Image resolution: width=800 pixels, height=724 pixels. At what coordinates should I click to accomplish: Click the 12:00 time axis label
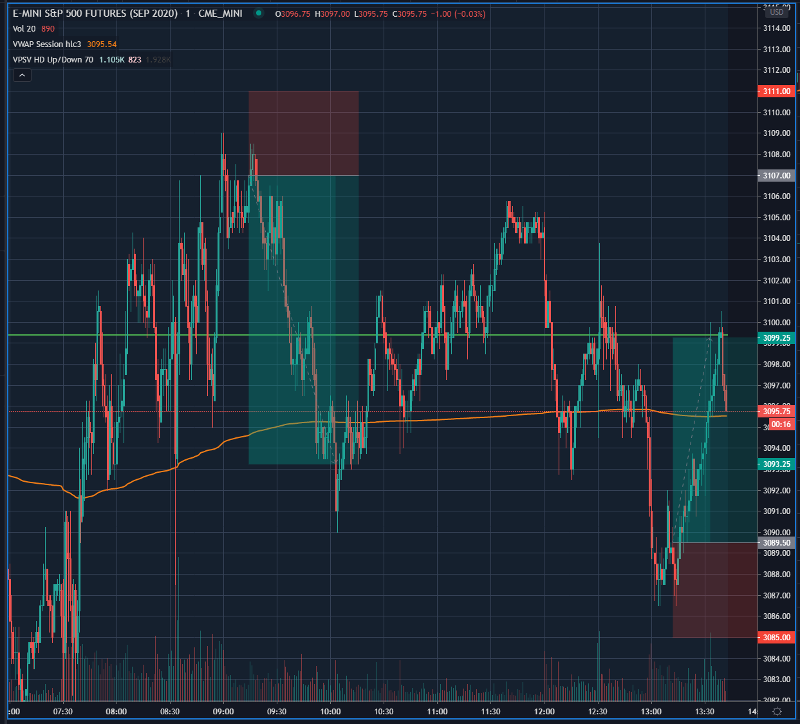544,712
